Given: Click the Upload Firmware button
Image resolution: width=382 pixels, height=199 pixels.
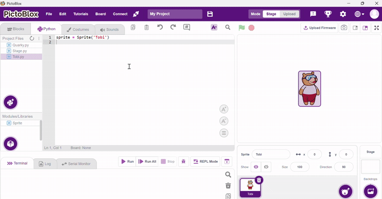Looking at the screenshot, I should coord(319,28).
